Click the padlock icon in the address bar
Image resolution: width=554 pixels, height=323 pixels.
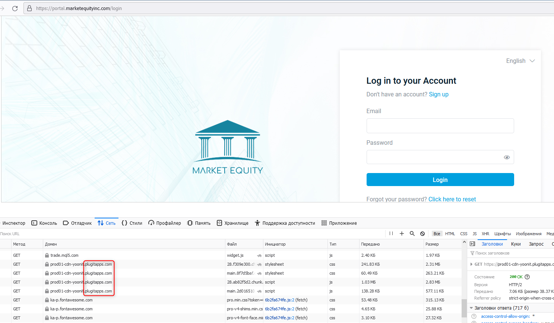coord(30,8)
